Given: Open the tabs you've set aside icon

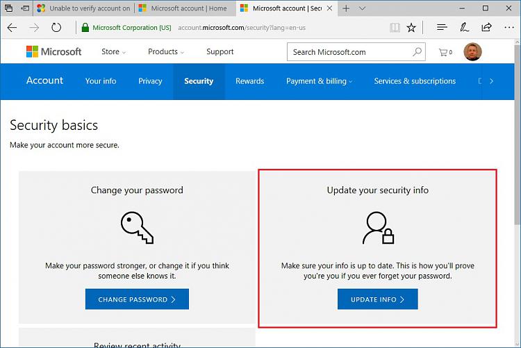Looking at the screenshot, I should pos(8,8).
